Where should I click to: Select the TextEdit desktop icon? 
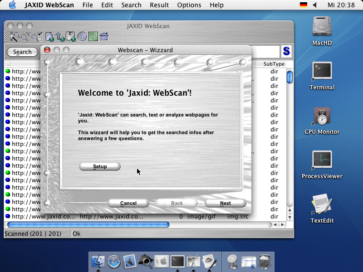[x=322, y=209]
